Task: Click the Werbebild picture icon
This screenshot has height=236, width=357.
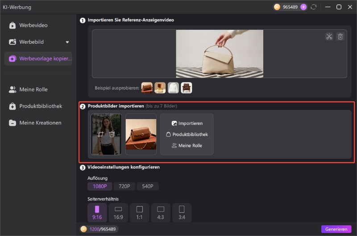Action: (x=12, y=42)
